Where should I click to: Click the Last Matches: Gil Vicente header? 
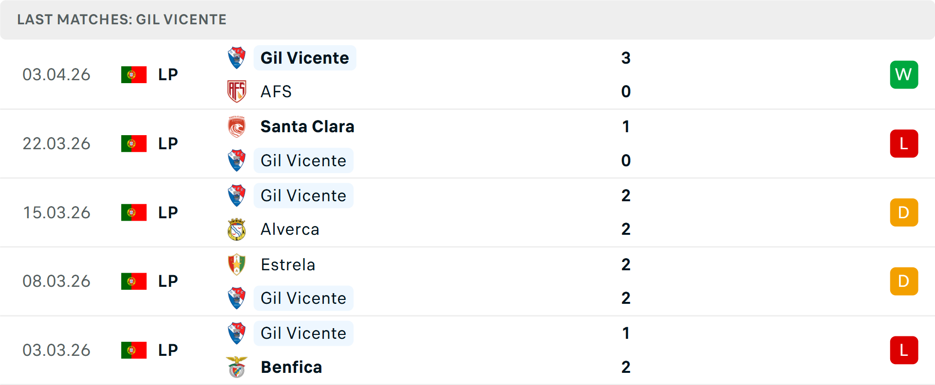point(122,19)
